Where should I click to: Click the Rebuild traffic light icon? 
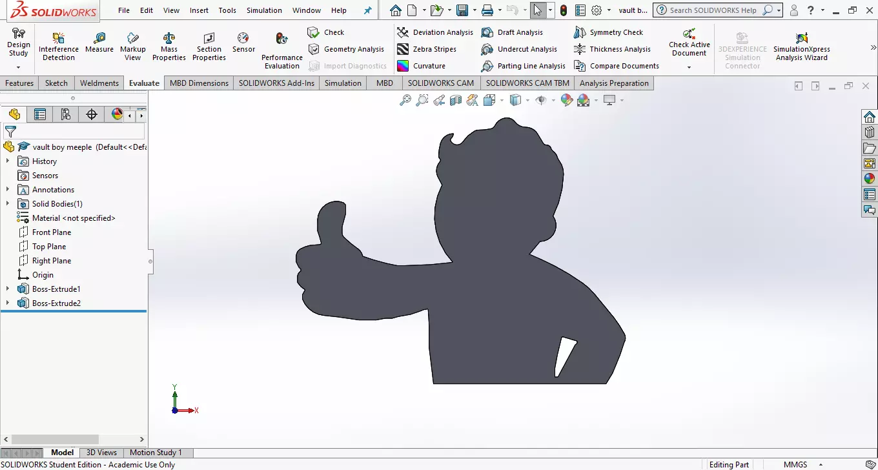point(564,10)
